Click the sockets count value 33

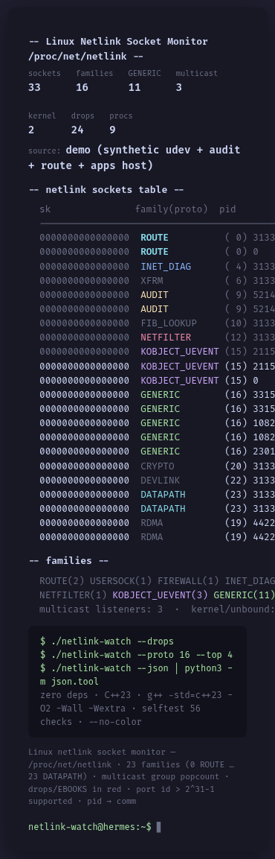pyautogui.click(x=34, y=87)
